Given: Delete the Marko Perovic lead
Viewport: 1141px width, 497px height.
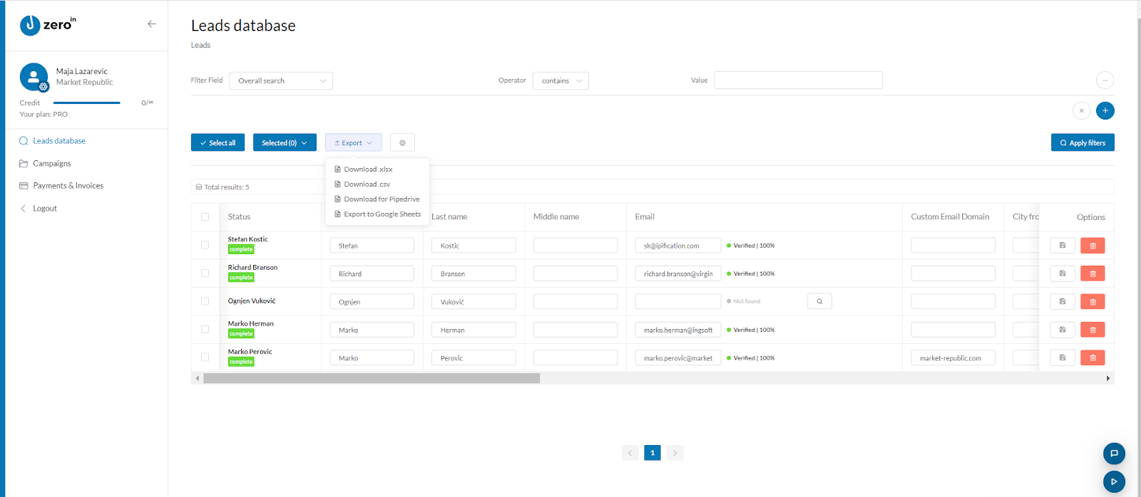Looking at the screenshot, I should pos(1093,358).
